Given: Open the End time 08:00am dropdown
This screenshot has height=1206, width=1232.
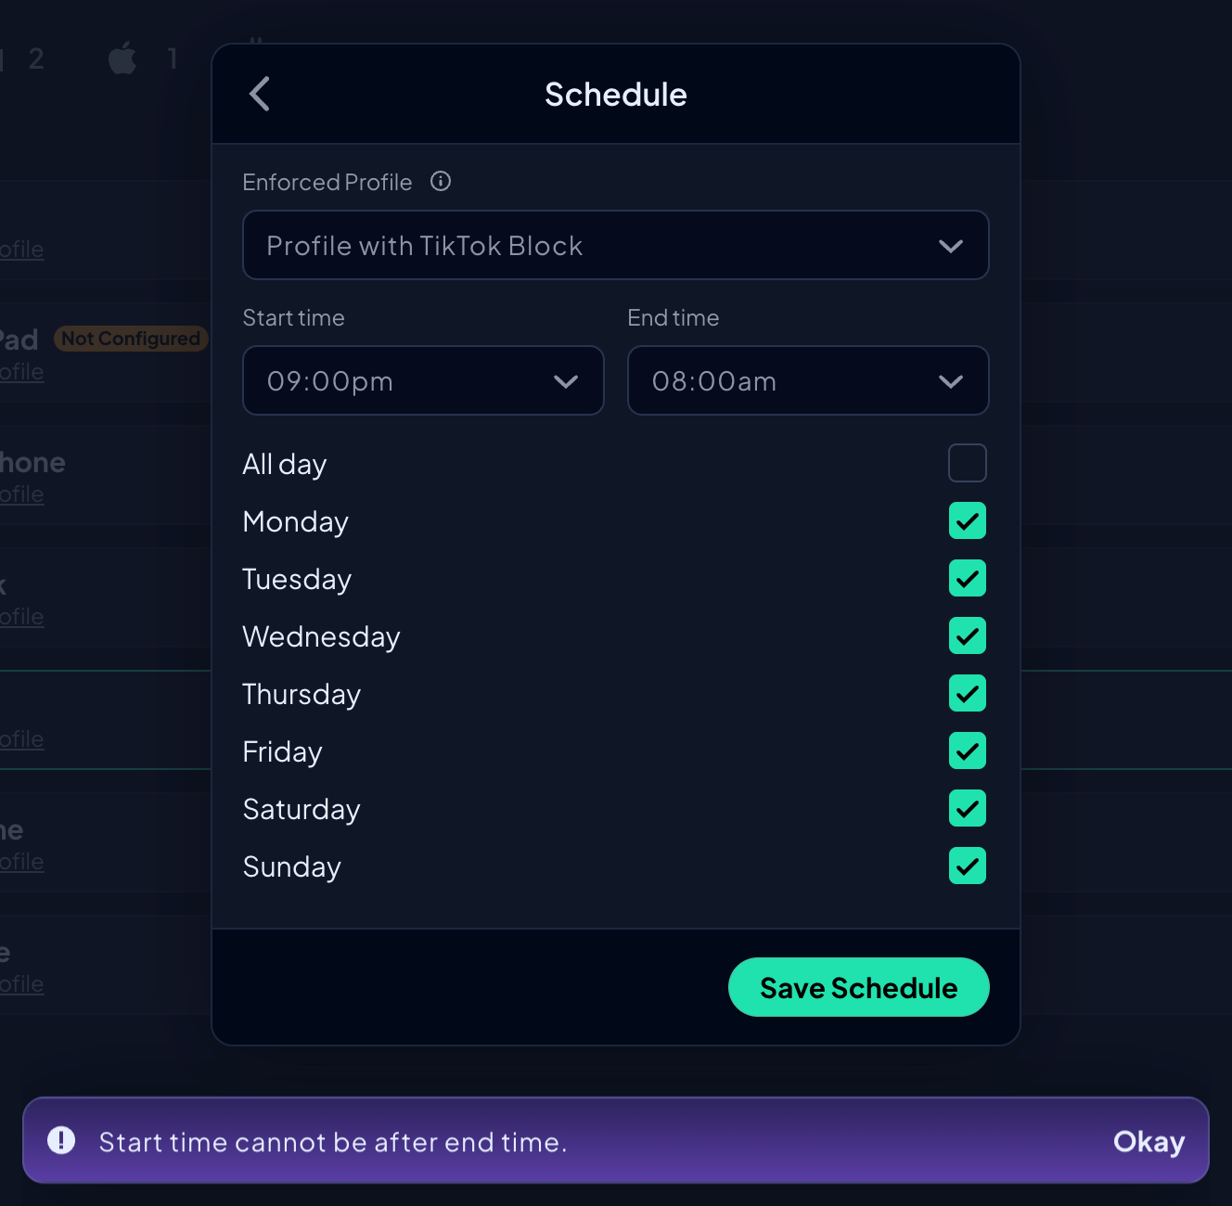Looking at the screenshot, I should (807, 380).
